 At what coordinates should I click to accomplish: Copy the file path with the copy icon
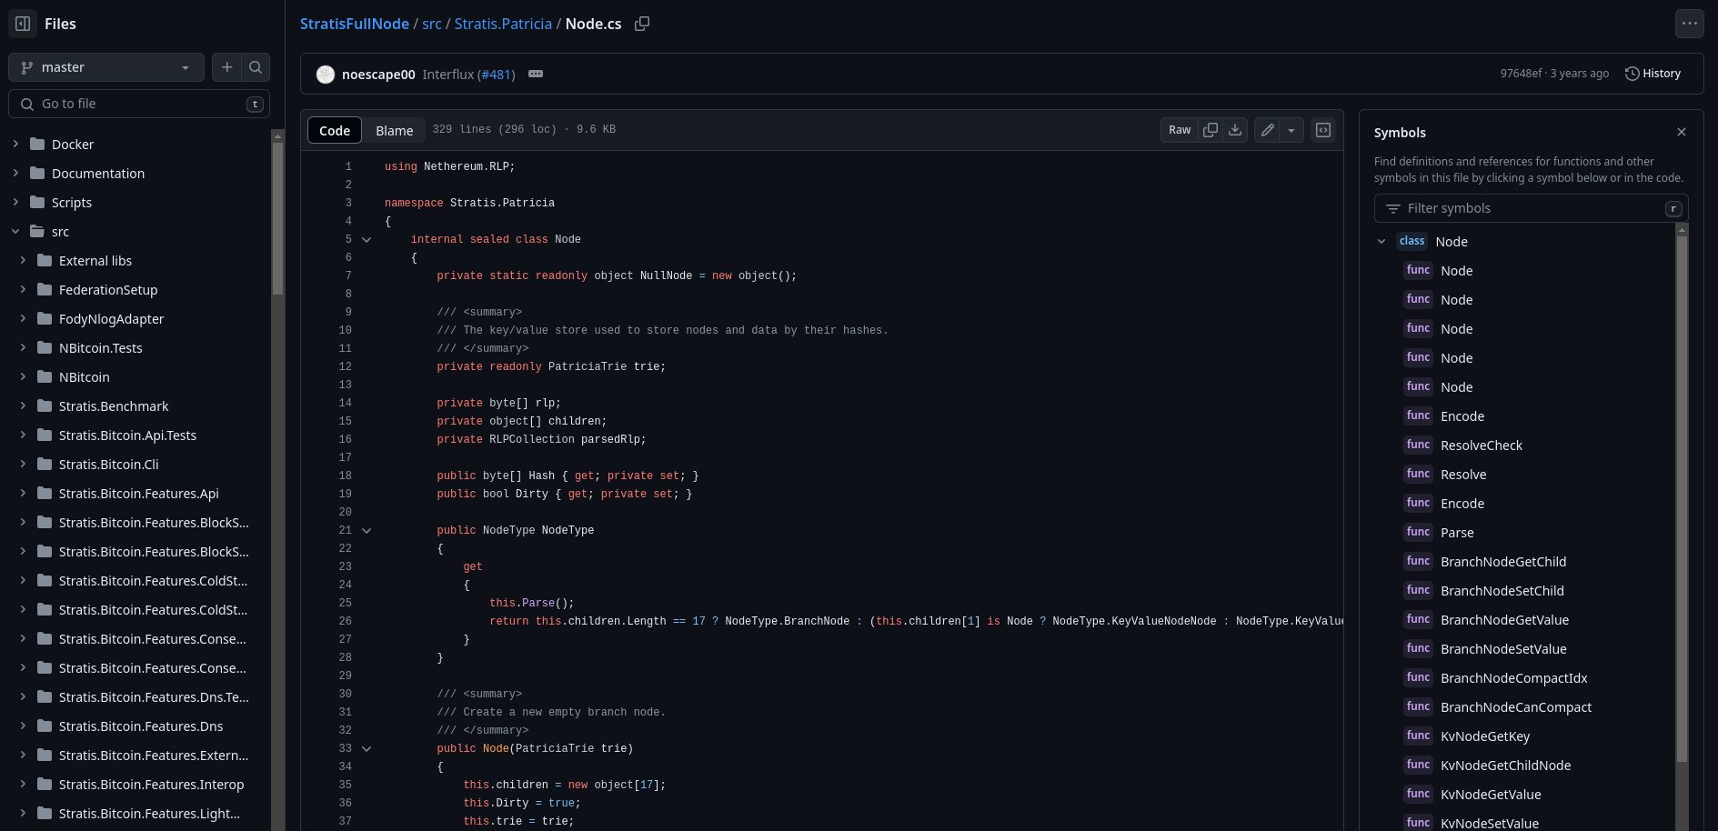pyautogui.click(x=642, y=24)
